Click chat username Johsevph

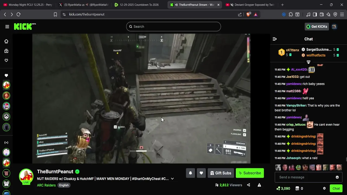tap(294, 158)
